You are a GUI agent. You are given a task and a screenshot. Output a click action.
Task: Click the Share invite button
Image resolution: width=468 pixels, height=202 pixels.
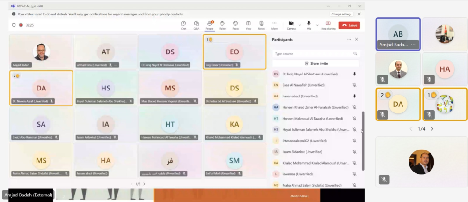[x=316, y=63]
